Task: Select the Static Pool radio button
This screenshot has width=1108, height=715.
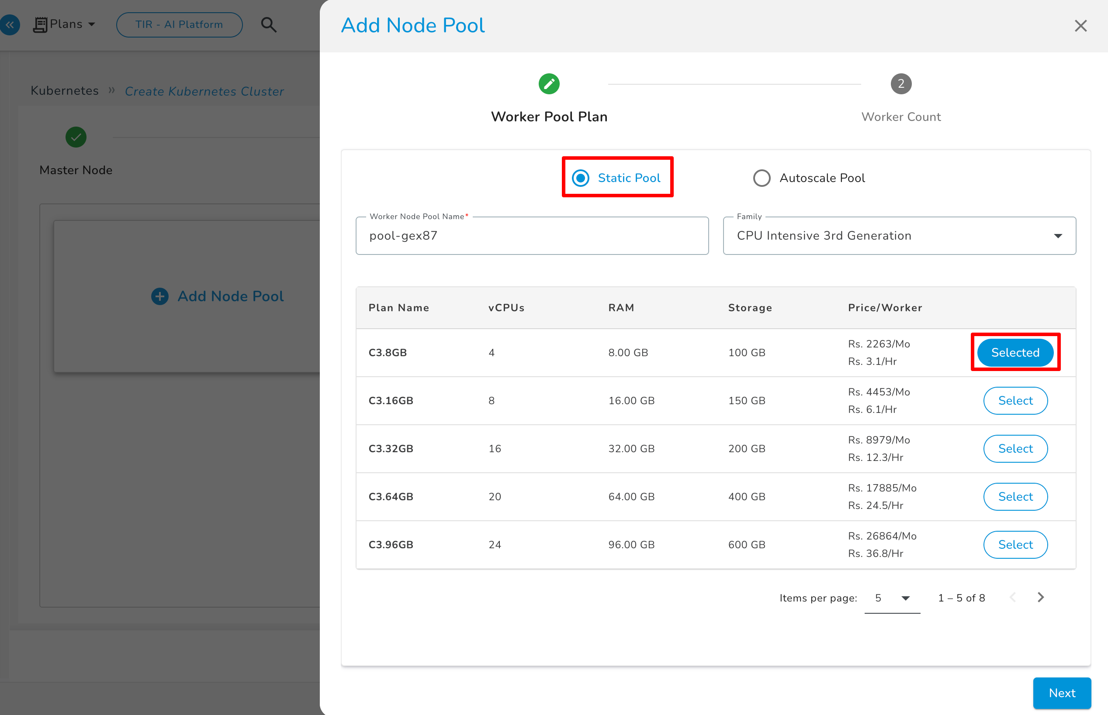Action: 580,178
